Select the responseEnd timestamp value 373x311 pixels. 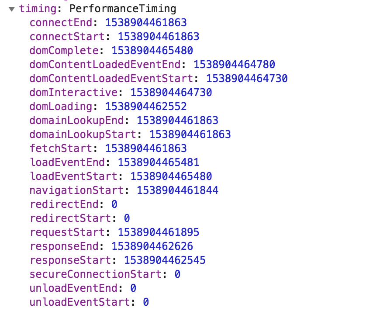coord(152,246)
